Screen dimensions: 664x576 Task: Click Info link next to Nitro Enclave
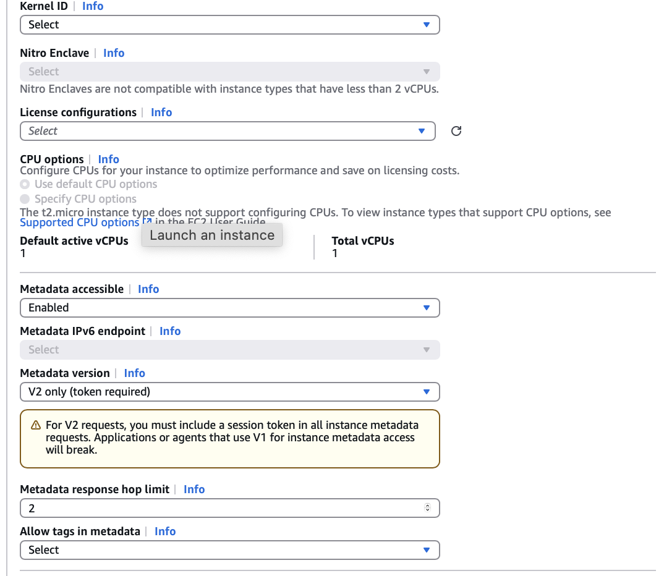coord(114,53)
